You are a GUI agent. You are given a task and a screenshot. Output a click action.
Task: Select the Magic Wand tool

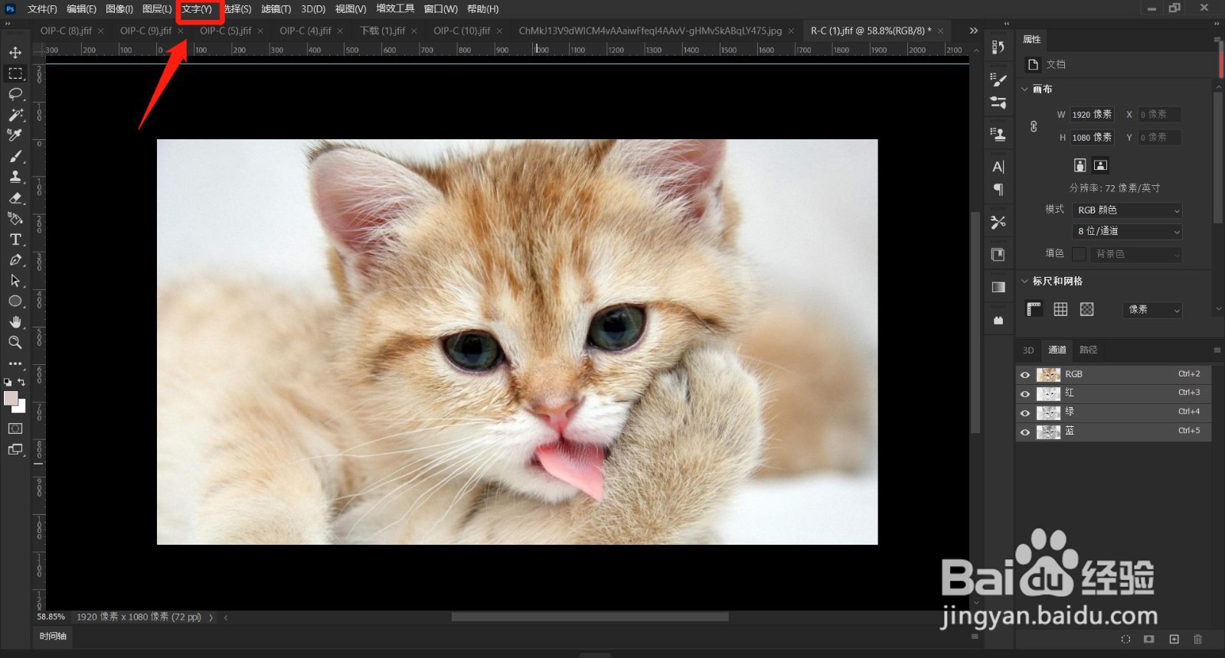click(x=15, y=115)
